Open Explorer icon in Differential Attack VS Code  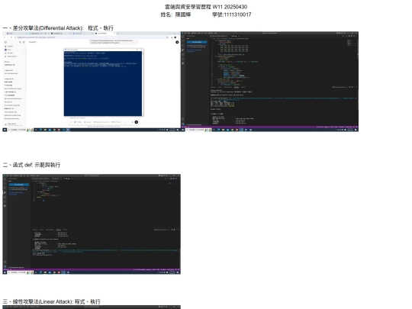coord(183,37)
